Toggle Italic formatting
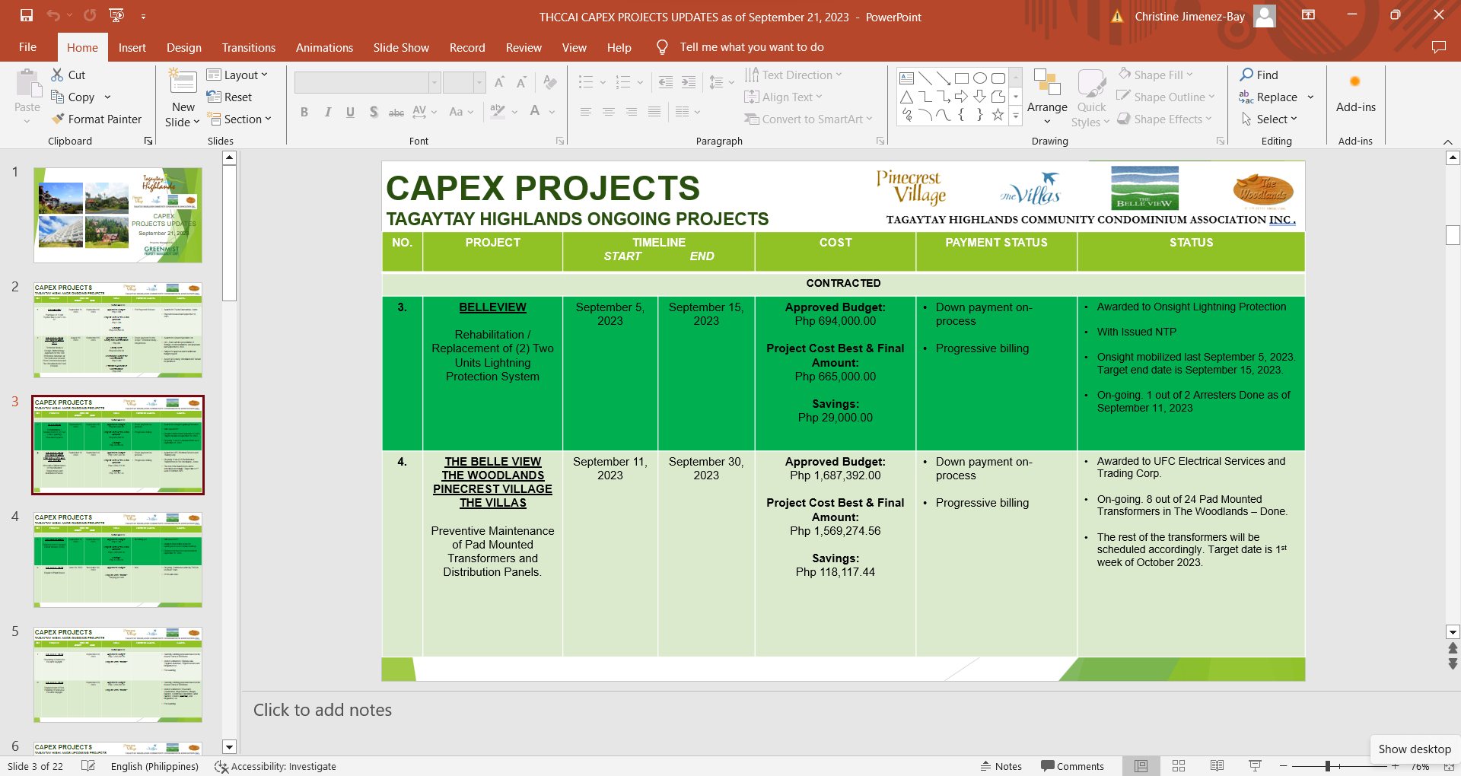Viewport: 1461px width, 776px height. pyautogui.click(x=328, y=112)
